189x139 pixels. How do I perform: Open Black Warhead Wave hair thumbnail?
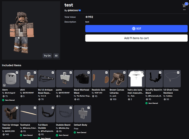pos(82,79)
